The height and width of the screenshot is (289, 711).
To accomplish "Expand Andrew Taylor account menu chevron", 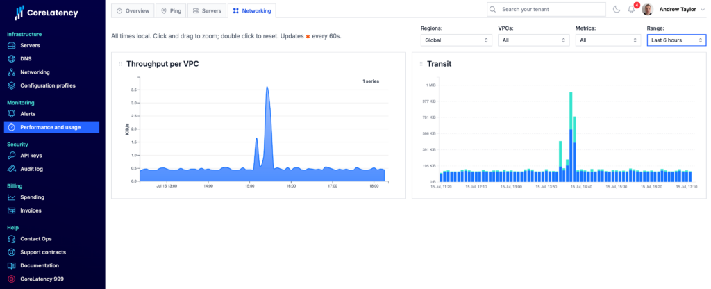I will [703, 10].
